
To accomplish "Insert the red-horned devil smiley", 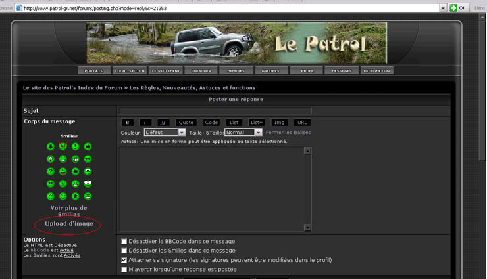I will pos(63,146).
